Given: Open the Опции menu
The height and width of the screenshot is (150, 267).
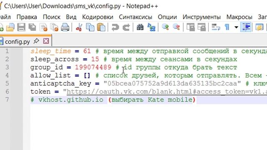Looking at the screenshot, I should tap(167, 17).
